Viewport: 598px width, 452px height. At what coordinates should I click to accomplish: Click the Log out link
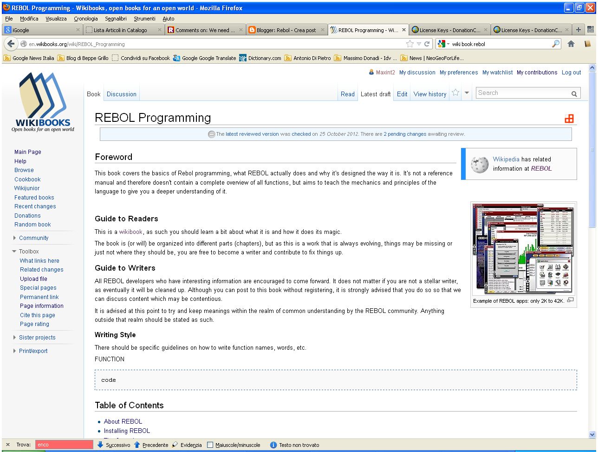pos(571,73)
